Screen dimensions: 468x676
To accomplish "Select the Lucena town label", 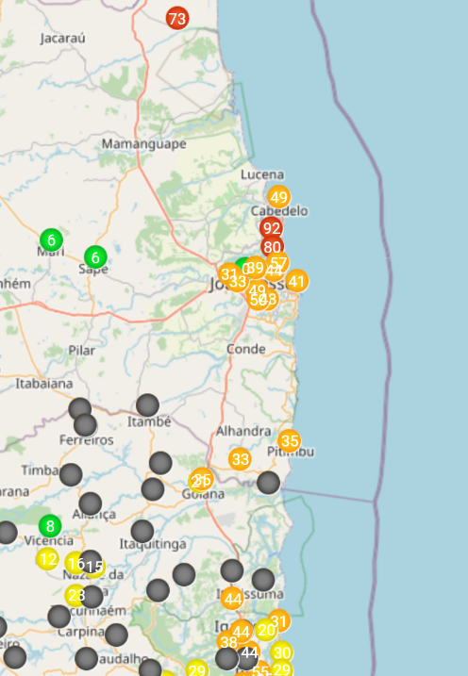I will [x=262, y=174].
